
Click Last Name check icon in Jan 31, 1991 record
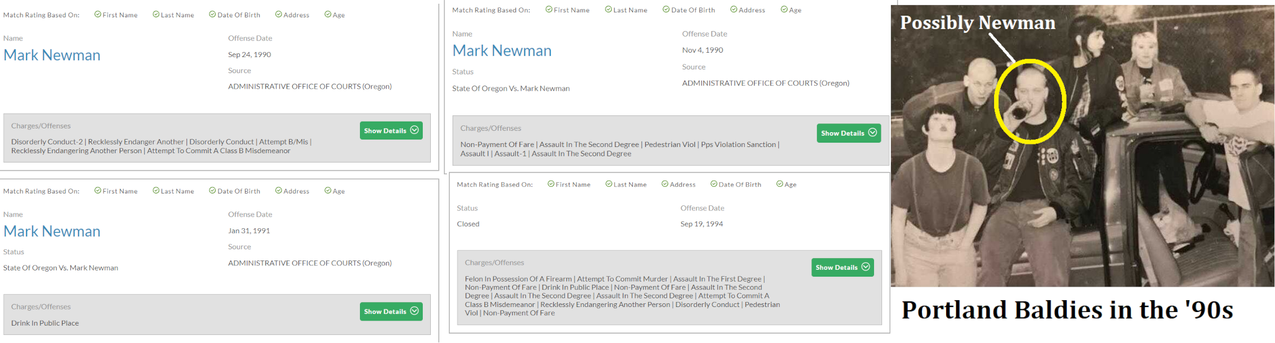coord(156,191)
